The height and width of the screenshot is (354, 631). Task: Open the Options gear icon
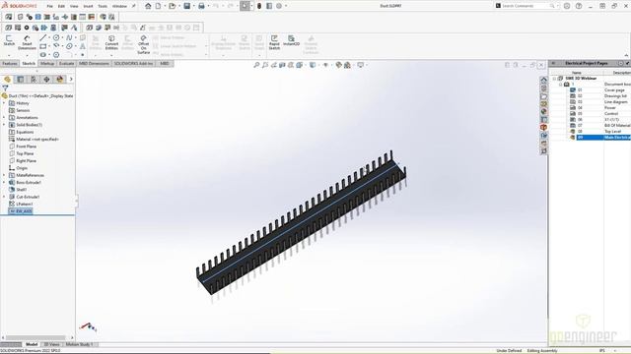click(279, 6)
